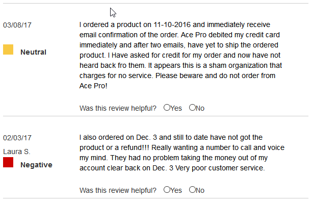Click 'Yes' text label in Neutral review

(x=176, y=108)
